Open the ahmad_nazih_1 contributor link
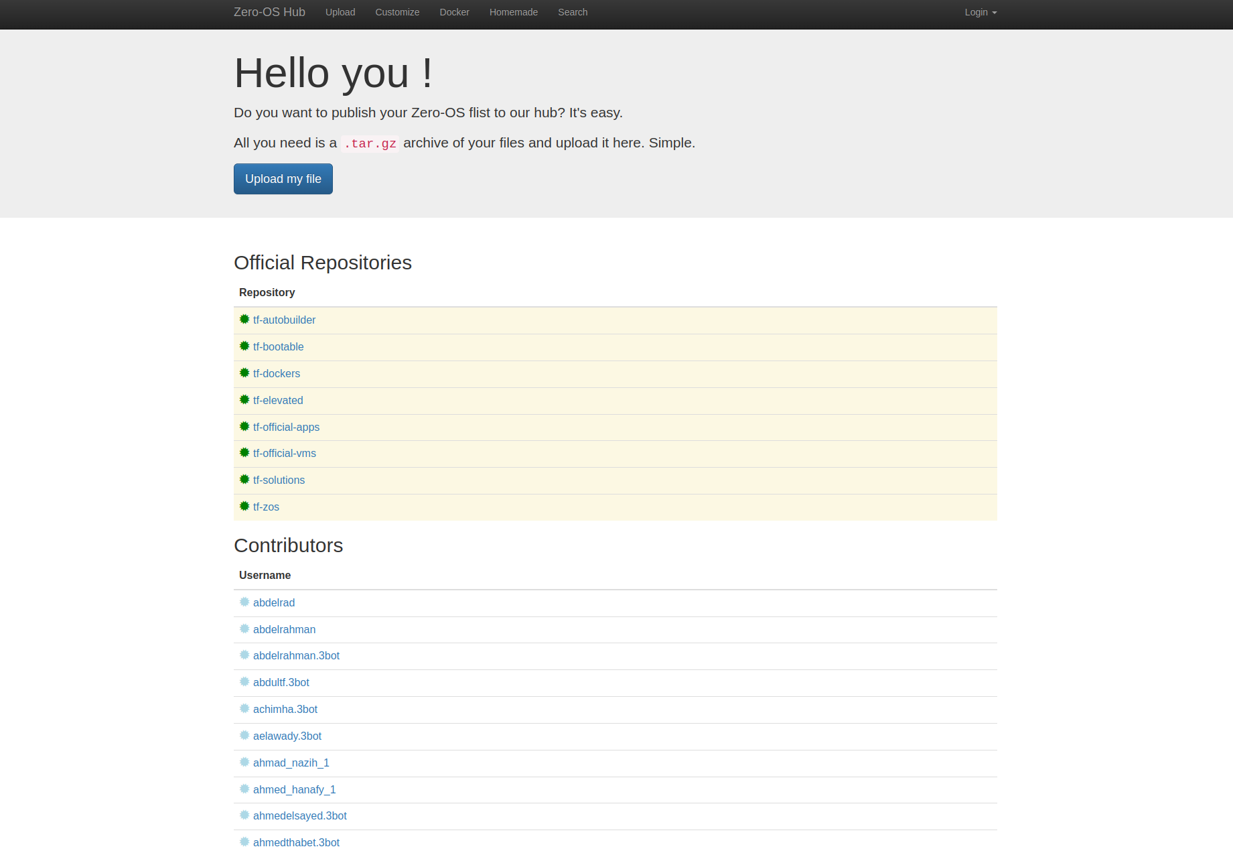 [x=291, y=763]
